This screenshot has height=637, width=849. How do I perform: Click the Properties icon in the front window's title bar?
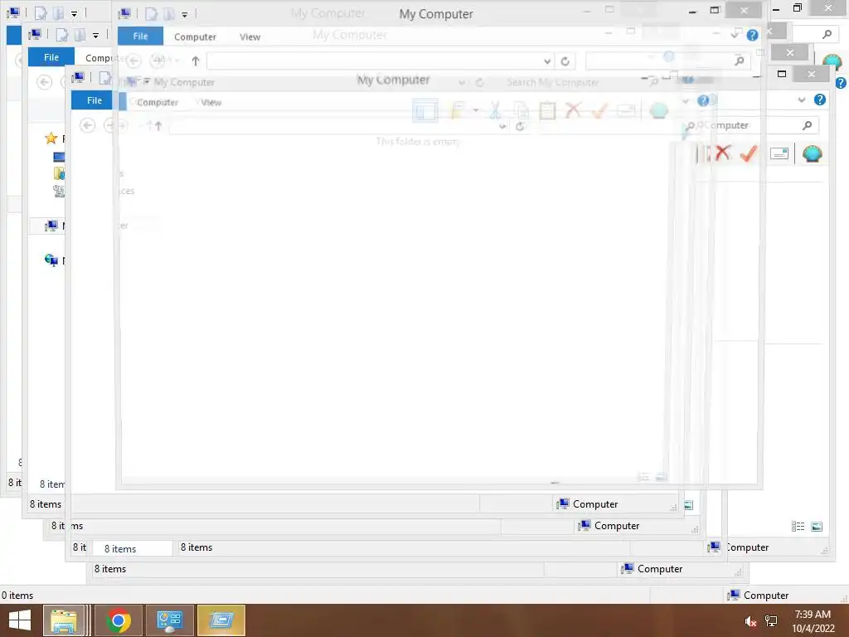coord(151,14)
